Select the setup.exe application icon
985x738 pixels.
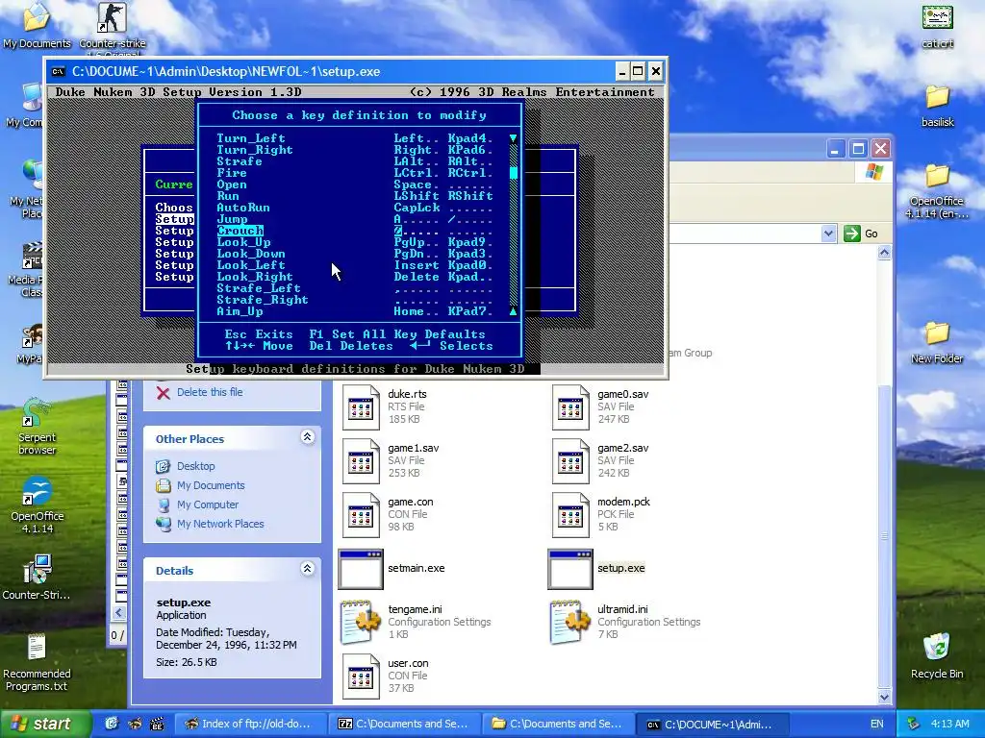[570, 569]
